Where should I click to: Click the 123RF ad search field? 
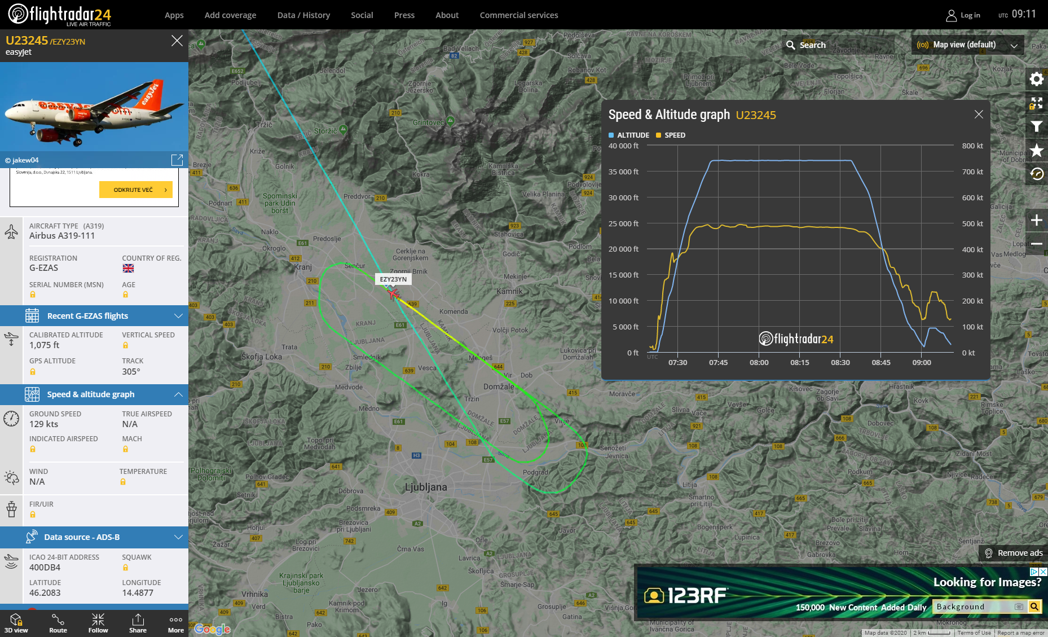(979, 607)
